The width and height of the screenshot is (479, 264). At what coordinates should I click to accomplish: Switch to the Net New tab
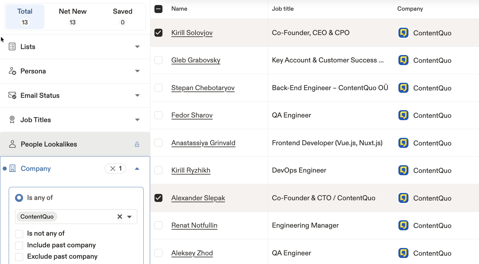pyautogui.click(x=73, y=17)
